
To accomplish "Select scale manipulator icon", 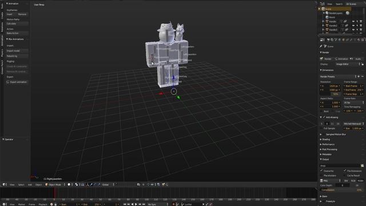I will (x=99, y=184).
